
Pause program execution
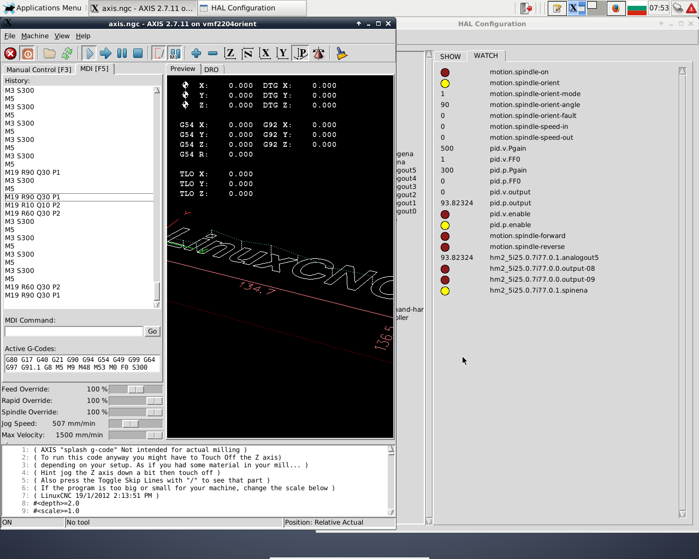(122, 53)
